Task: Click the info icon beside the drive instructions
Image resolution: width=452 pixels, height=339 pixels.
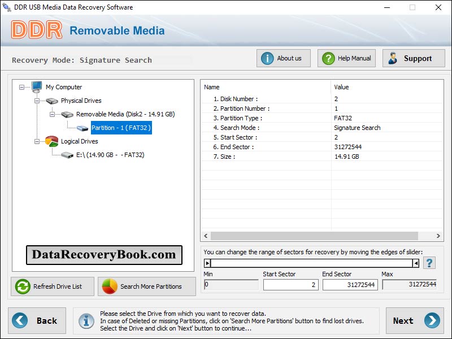Action: coord(86,321)
